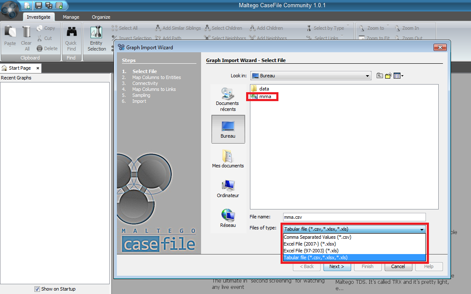Click the Save All graphs icon
Image resolution: width=471 pixels, height=294 pixels.
pyautogui.click(x=48, y=6)
